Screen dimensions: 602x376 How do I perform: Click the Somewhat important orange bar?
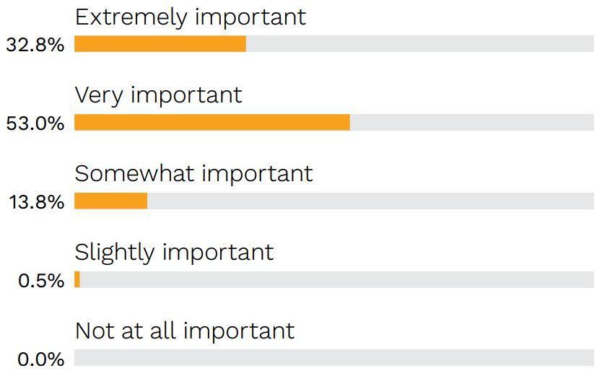tap(111, 201)
